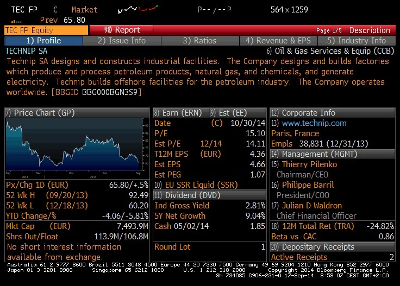Go to 4) Revenue & EPS tab
The height and width of the screenshot is (286, 400).
(278, 41)
